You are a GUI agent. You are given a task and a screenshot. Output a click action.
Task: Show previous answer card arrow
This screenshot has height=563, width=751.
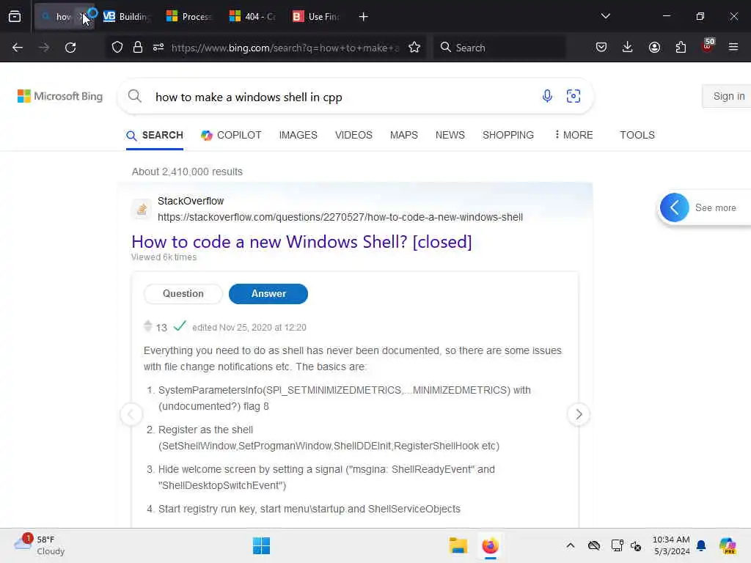click(131, 414)
